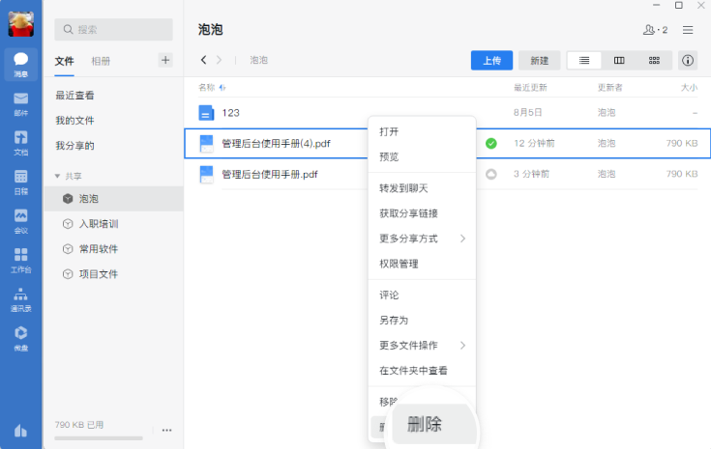
Task: Switch to column view layout
Action: [619, 60]
